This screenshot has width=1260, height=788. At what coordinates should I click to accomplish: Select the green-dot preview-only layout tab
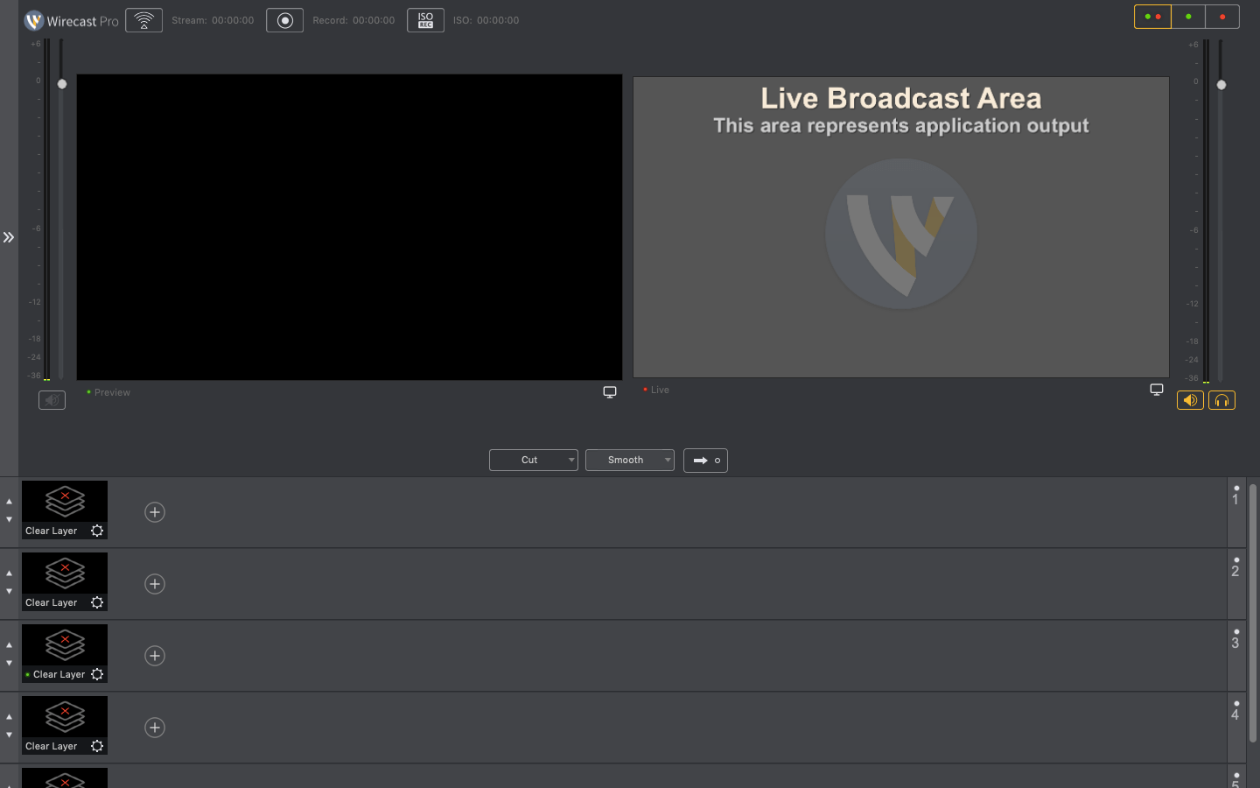[x=1187, y=16]
